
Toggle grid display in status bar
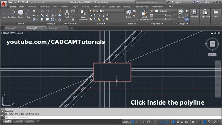click(x=133, y=122)
